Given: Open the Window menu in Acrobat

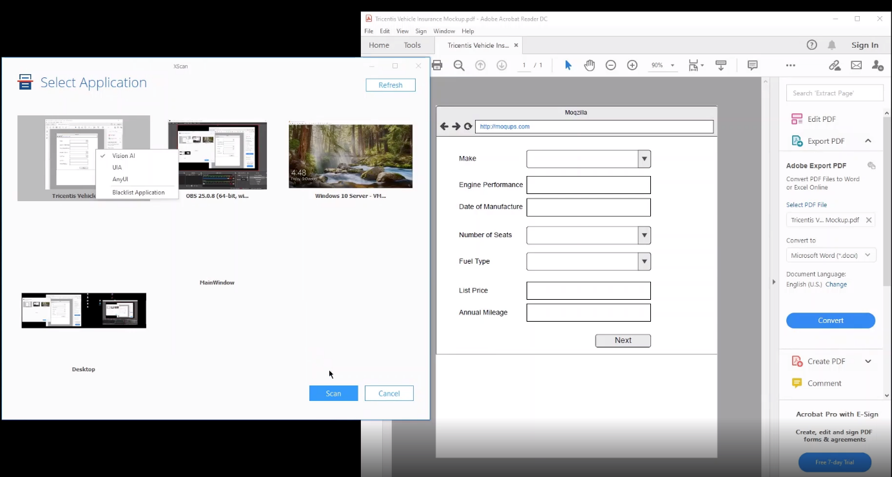Looking at the screenshot, I should point(444,31).
